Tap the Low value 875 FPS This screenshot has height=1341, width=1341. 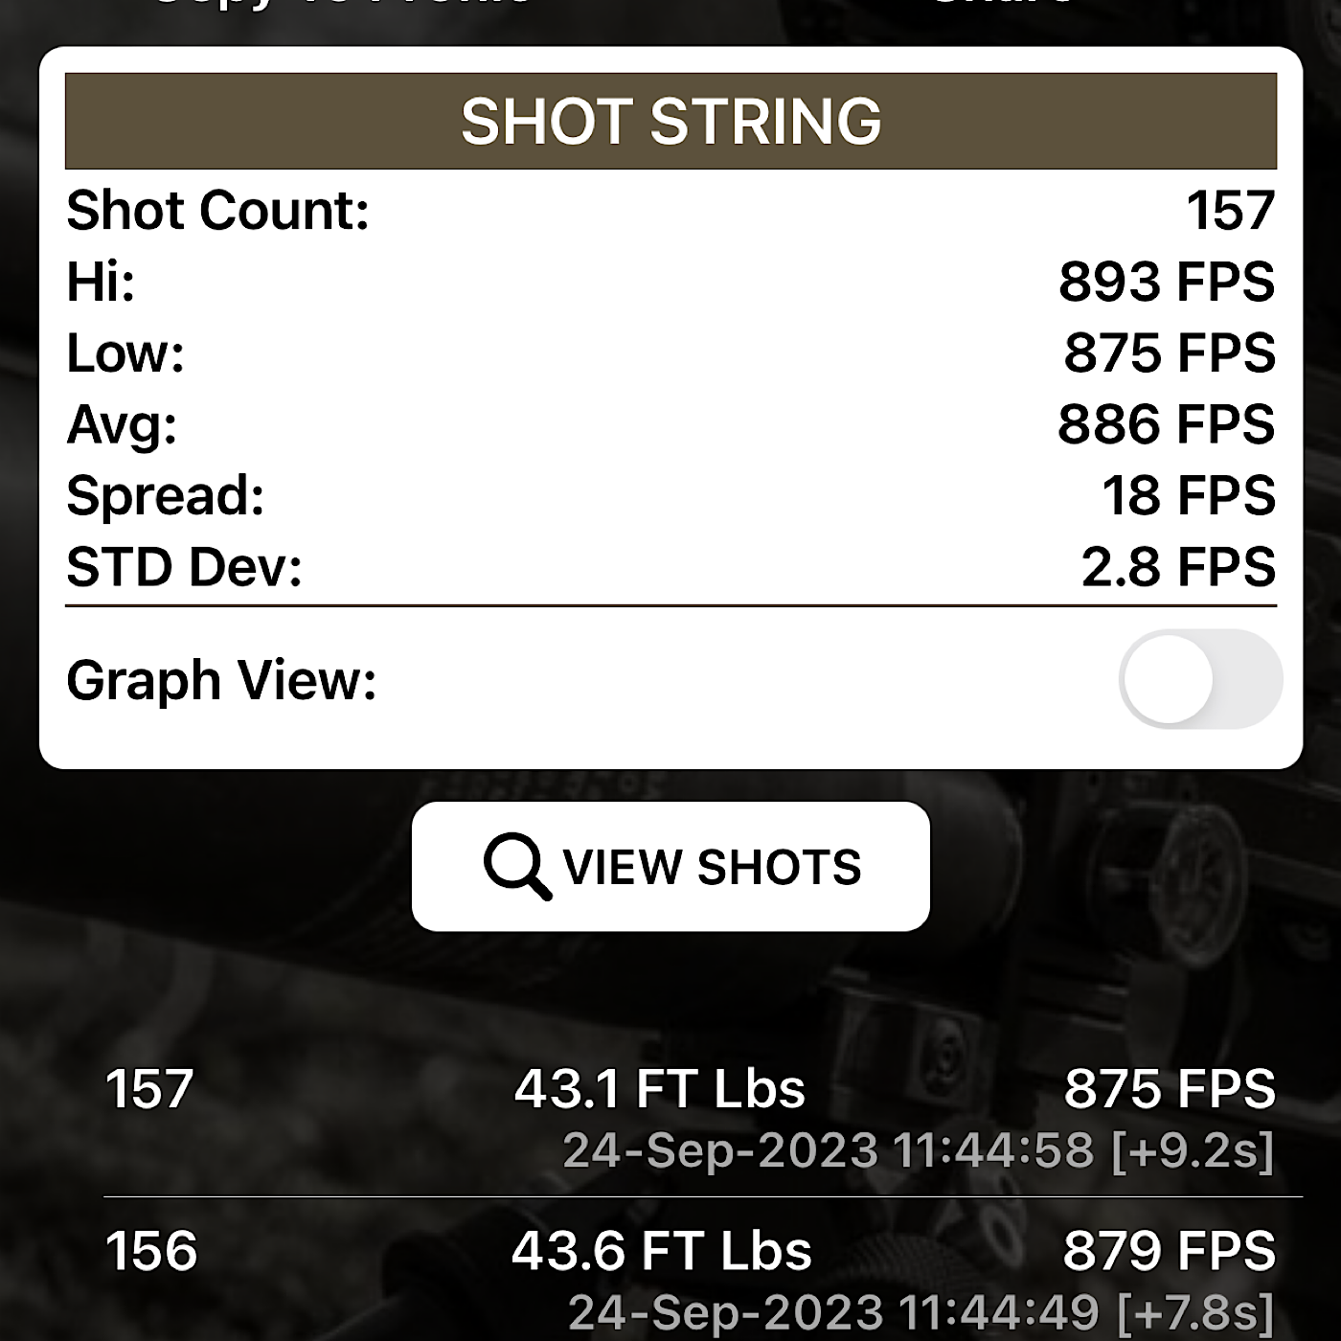1170,352
